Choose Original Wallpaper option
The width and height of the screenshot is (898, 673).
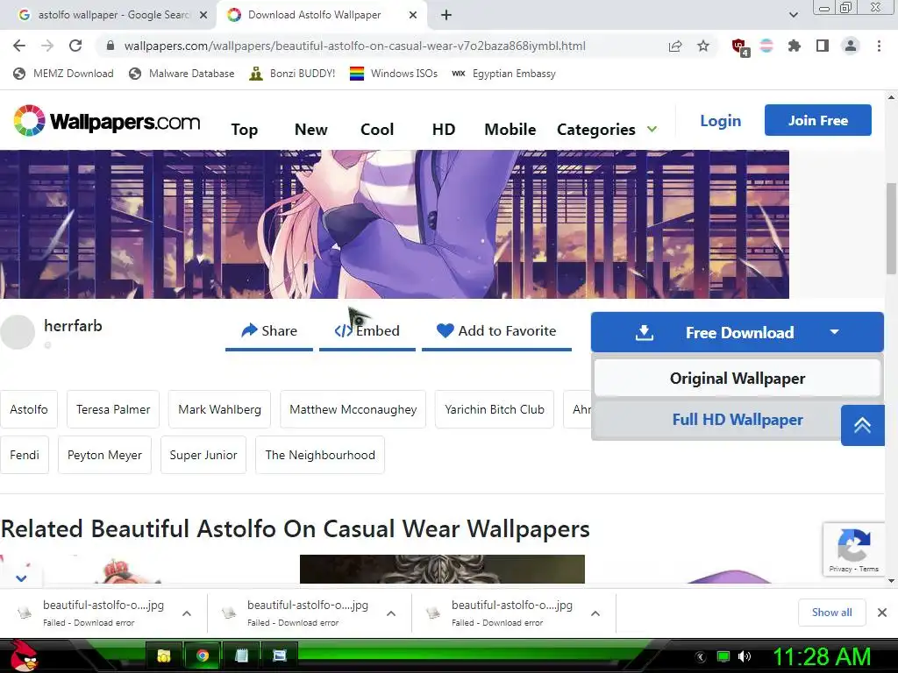(x=738, y=379)
